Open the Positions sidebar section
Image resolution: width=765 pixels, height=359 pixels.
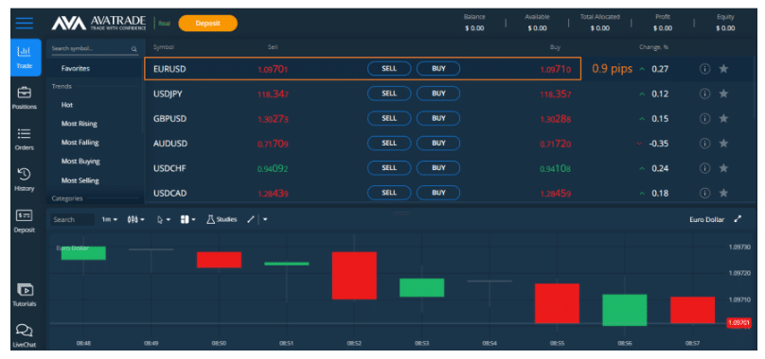pos(25,97)
